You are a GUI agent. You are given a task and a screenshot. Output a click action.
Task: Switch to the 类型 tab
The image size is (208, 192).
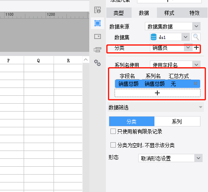point(119,13)
